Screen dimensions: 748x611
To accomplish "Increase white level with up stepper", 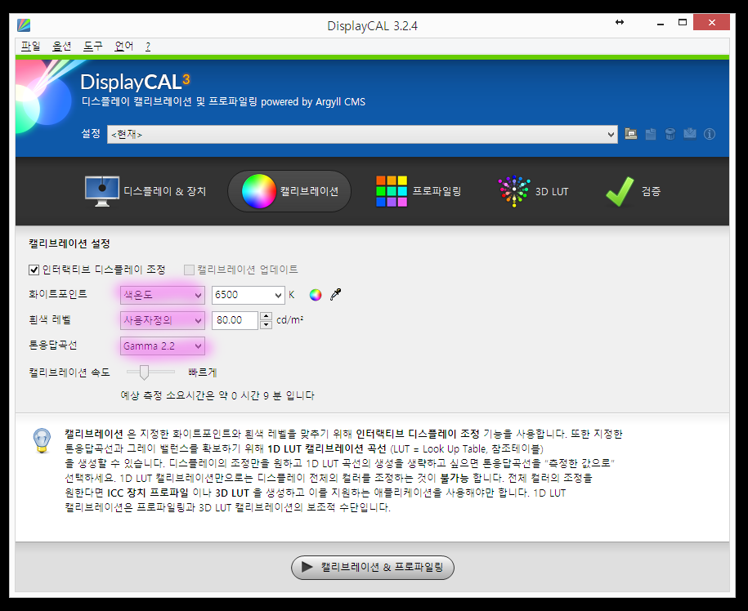I will [x=267, y=316].
